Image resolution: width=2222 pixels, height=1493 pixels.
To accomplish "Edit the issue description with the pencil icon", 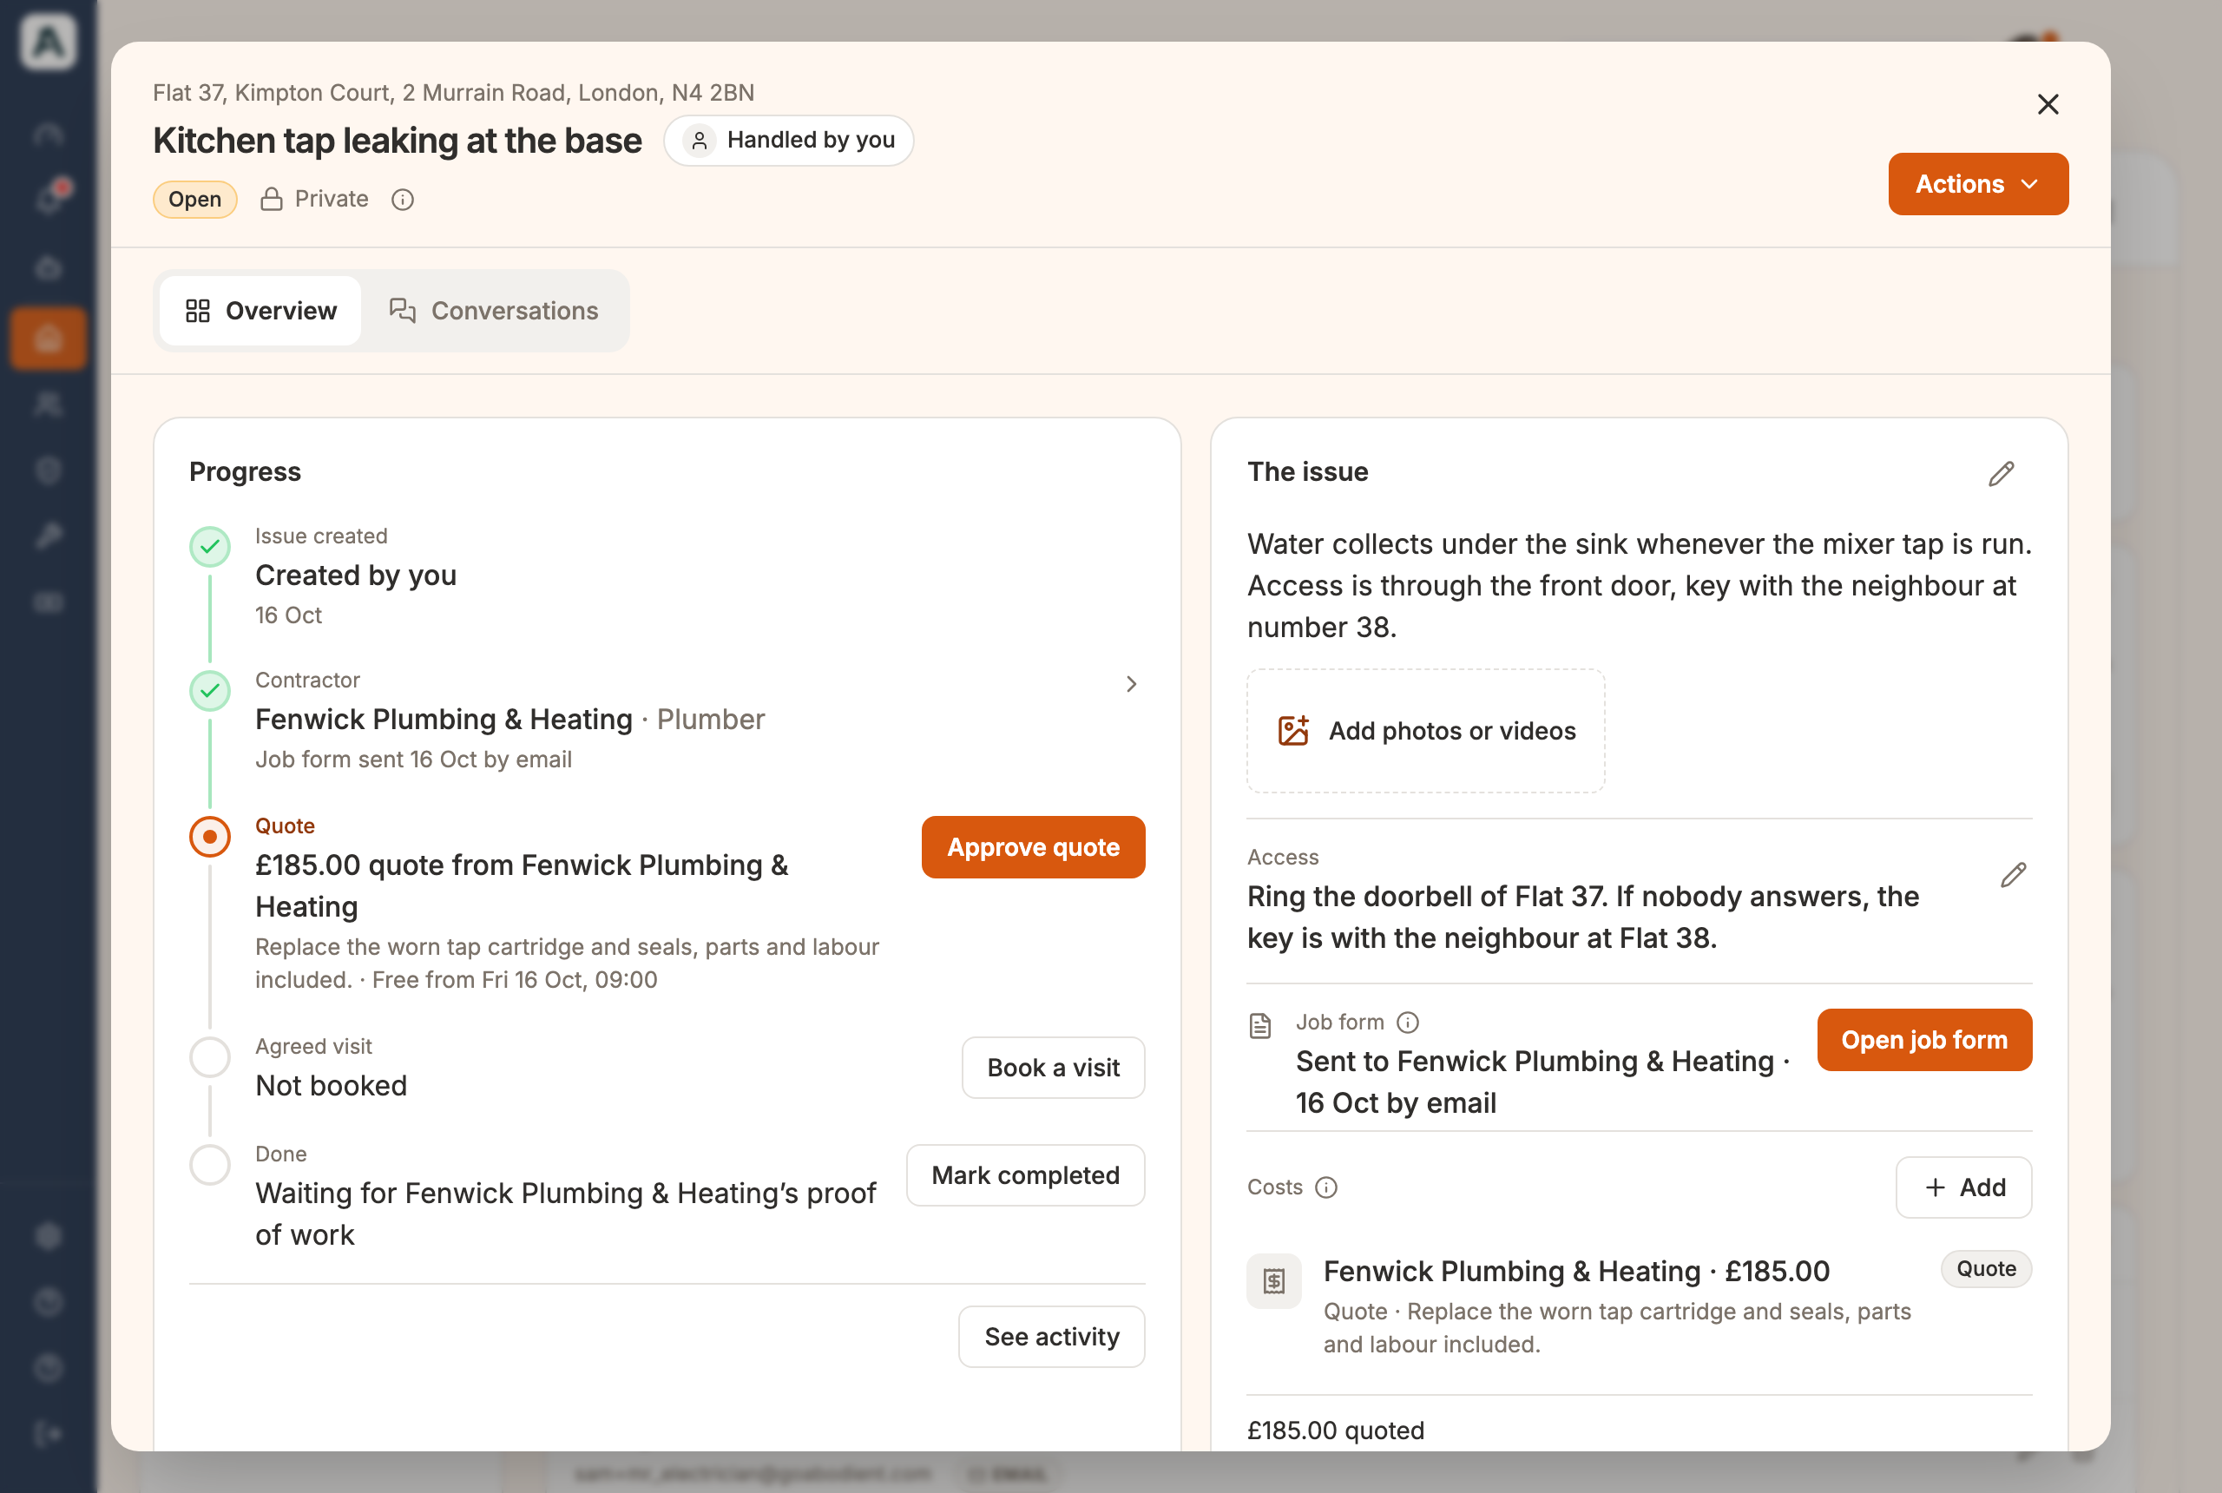I will (x=2002, y=473).
